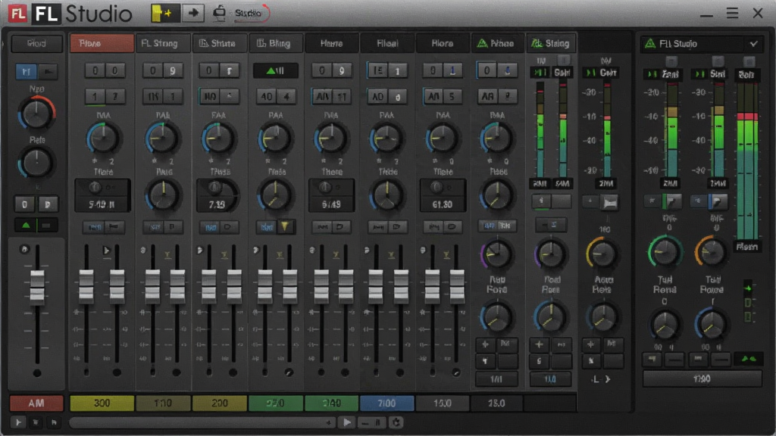The height and width of the screenshot is (436, 776).
Task: Click the green-edged flag button under the first right-panel meter
Action: [671, 201]
